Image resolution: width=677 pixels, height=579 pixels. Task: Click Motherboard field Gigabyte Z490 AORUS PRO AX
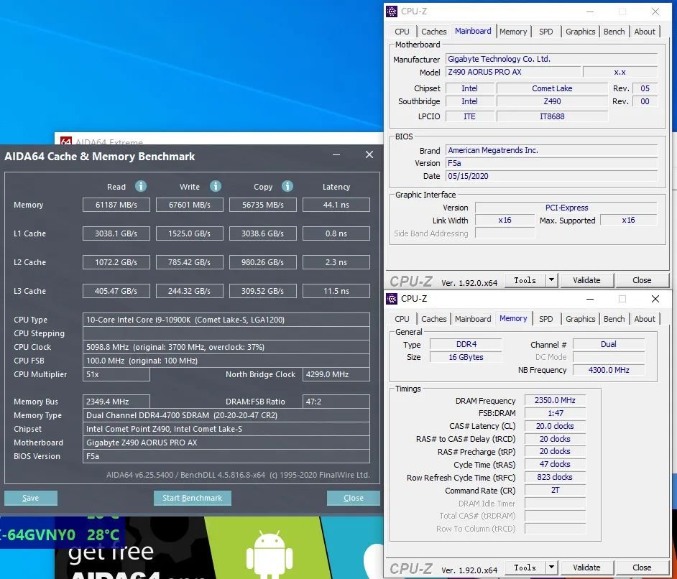[226, 443]
